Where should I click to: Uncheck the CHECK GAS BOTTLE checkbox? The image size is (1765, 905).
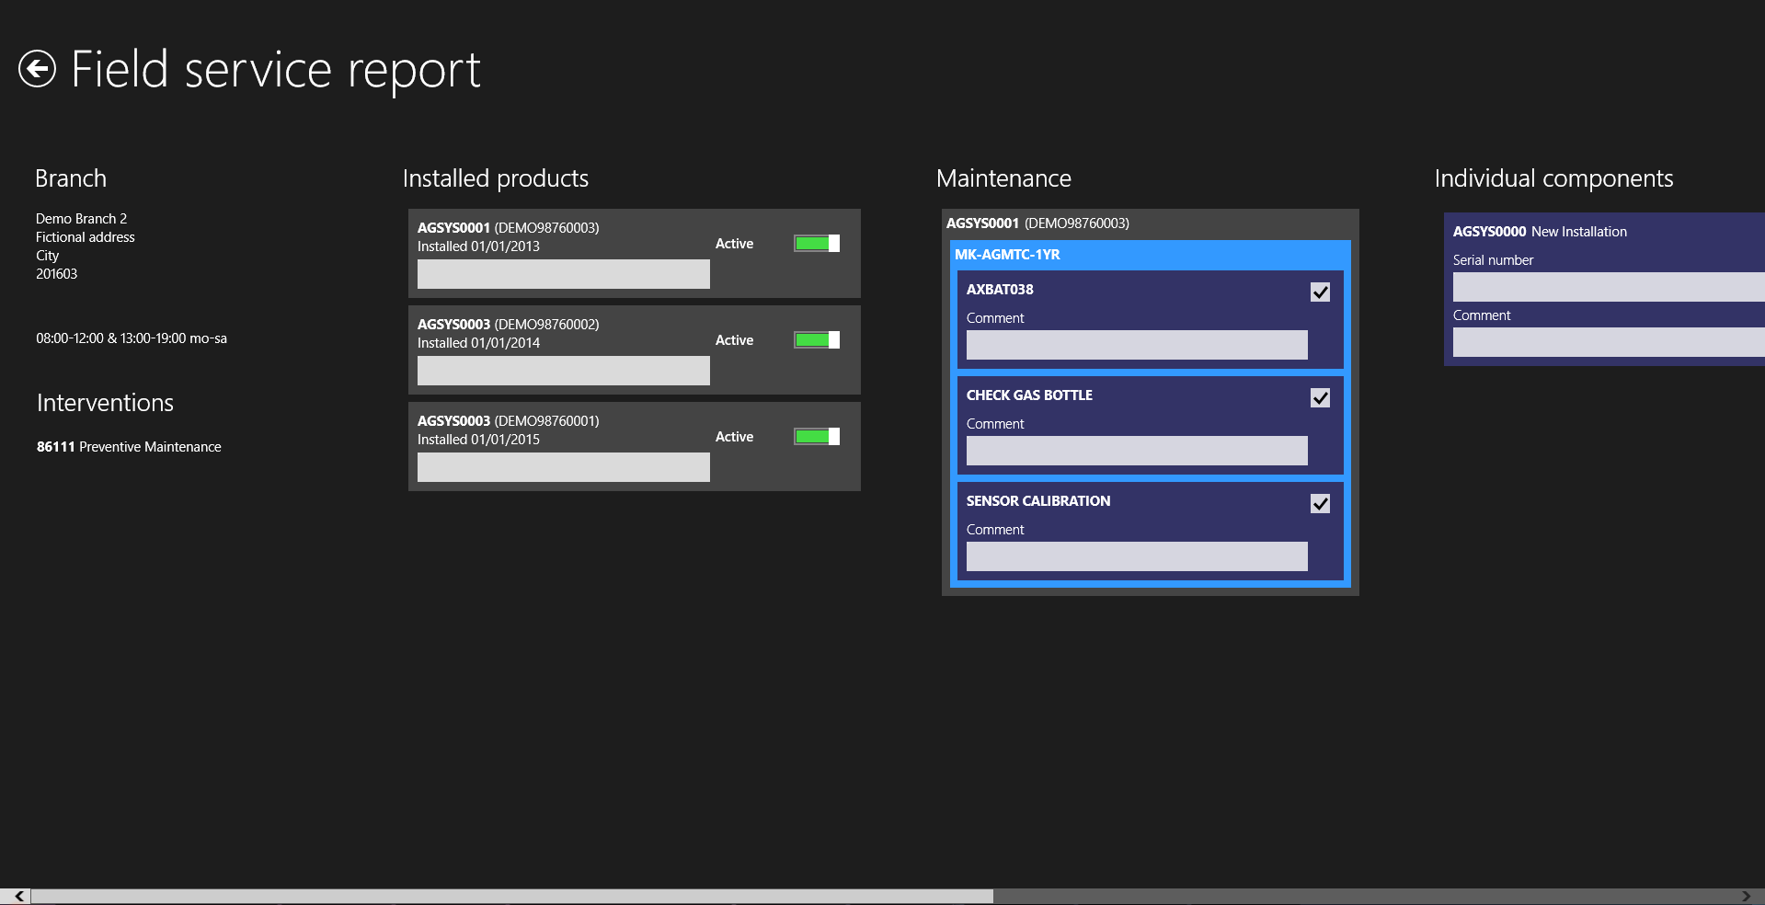click(x=1320, y=398)
